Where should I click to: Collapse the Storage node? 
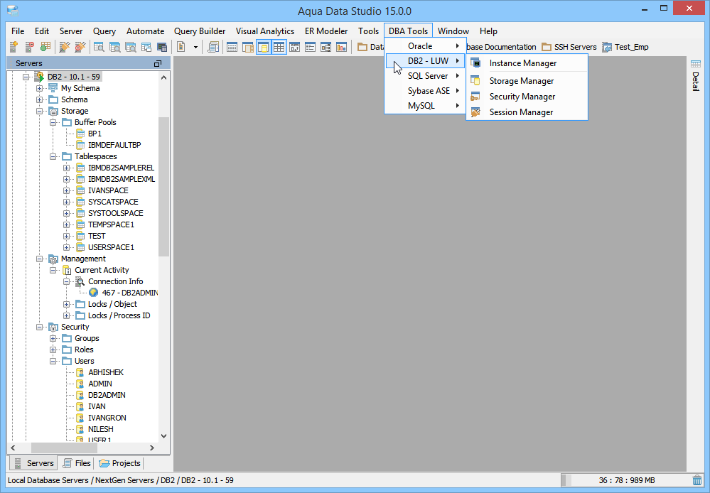(39, 111)
